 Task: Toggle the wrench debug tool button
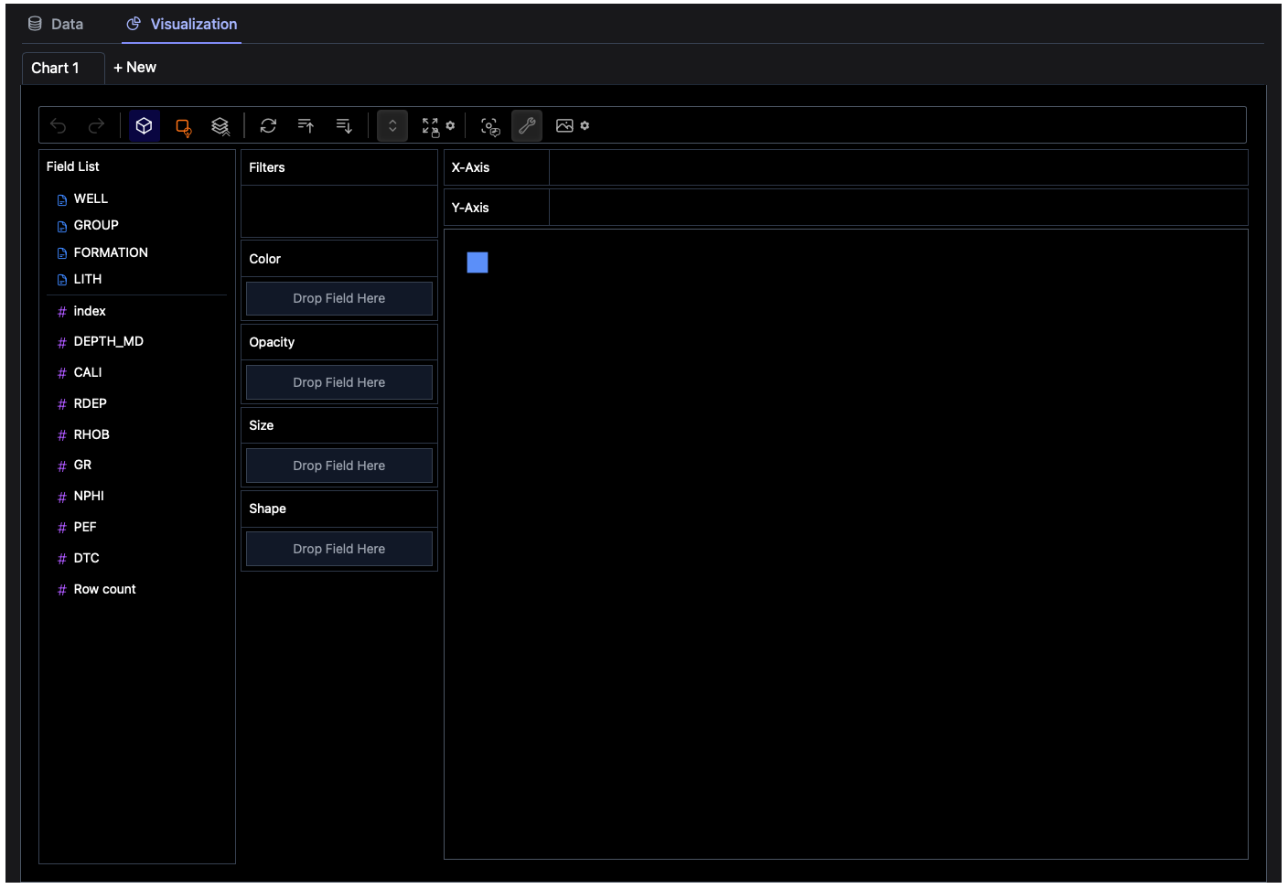click(527, 126)
